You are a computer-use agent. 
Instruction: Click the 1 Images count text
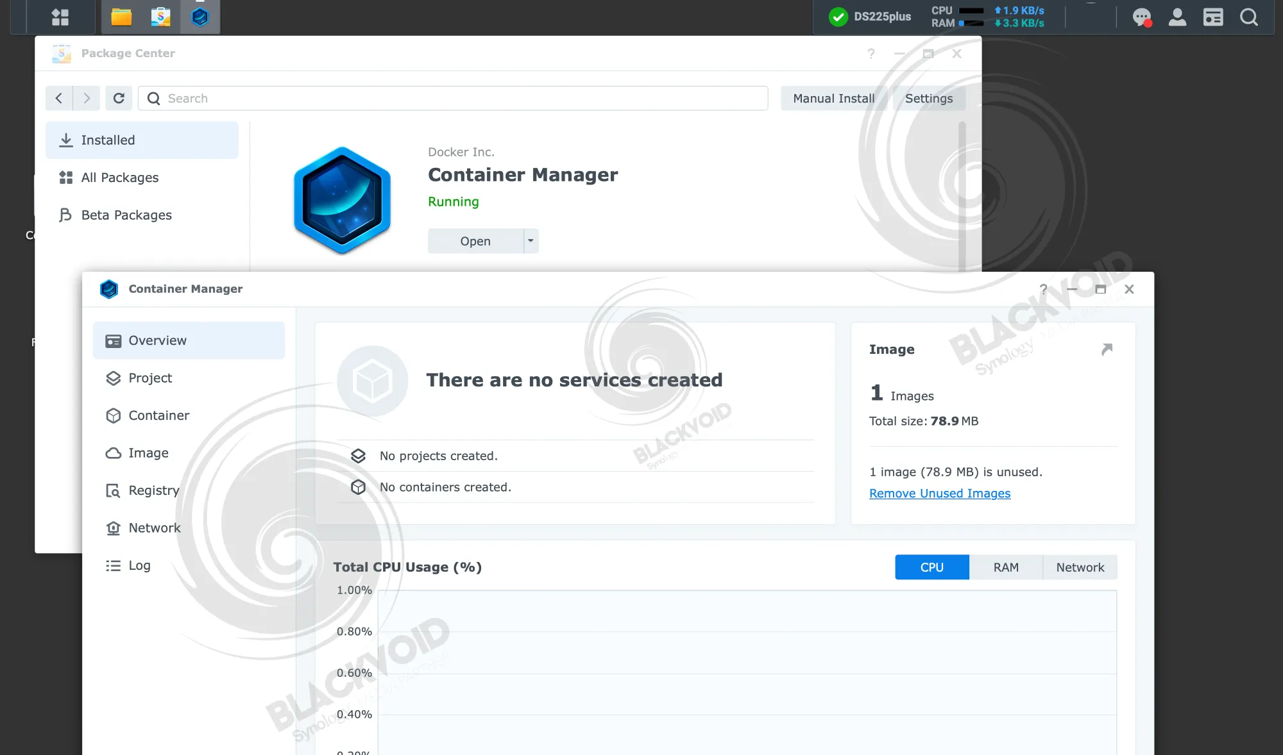tap(902, 393)
